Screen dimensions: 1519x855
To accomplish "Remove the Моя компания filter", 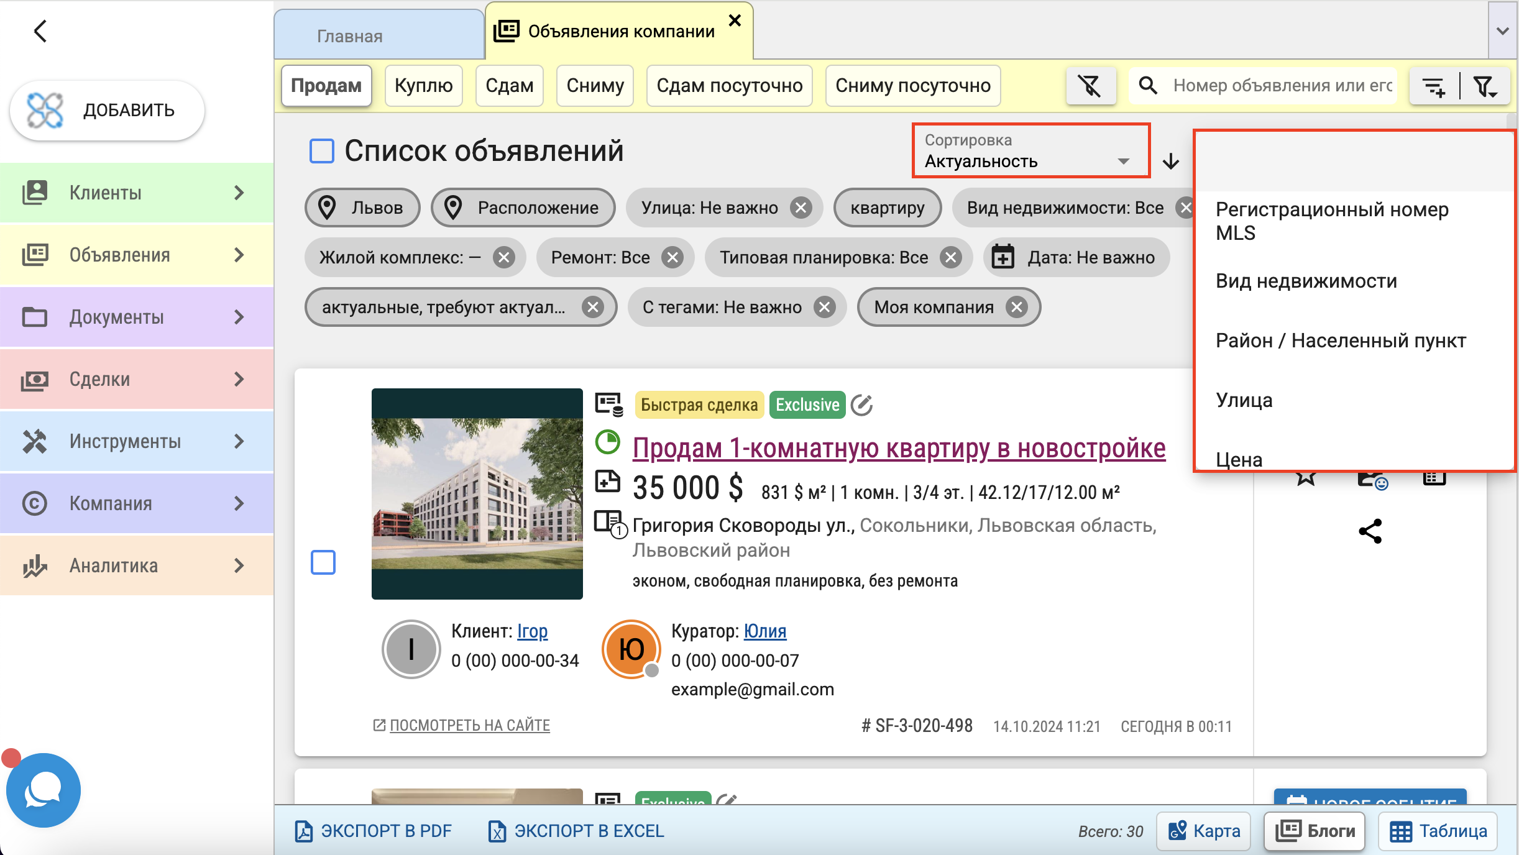I will tap(1017, 307).
